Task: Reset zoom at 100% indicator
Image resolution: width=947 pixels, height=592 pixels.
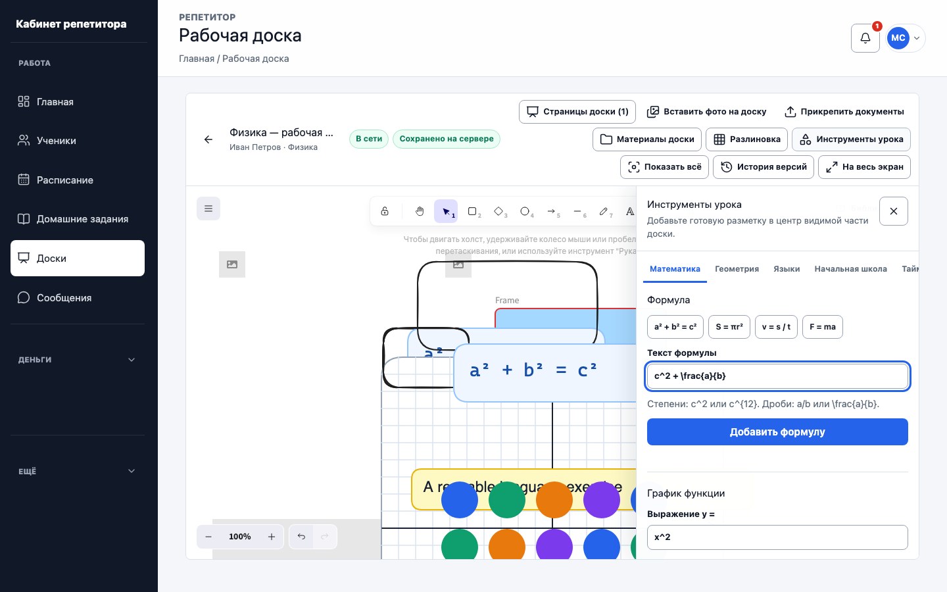Action: click(x=240, y=537)
